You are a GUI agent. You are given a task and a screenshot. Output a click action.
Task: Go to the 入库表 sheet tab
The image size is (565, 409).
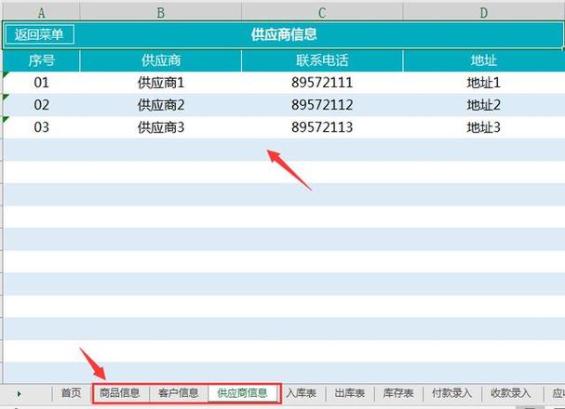click(x=302, y=393)
